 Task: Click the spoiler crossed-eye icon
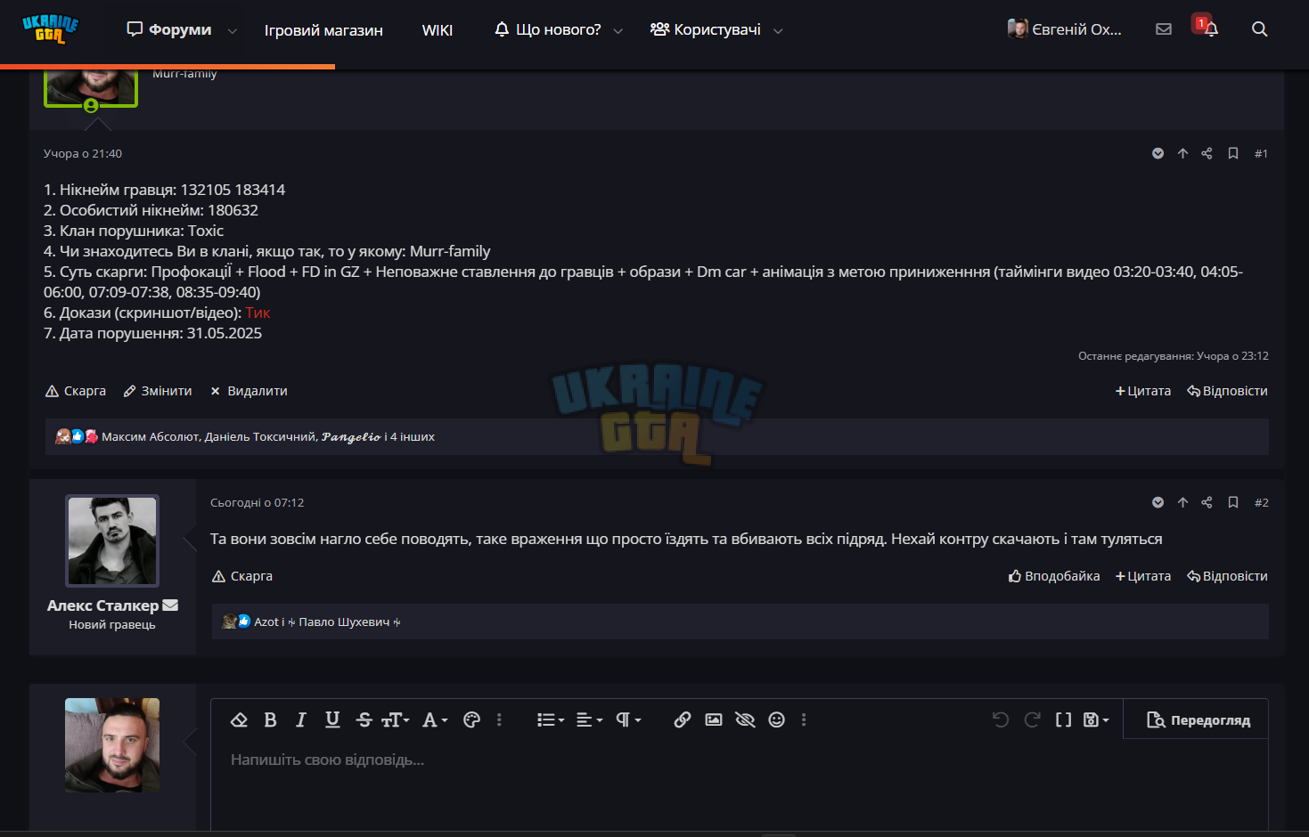(745, 719)
